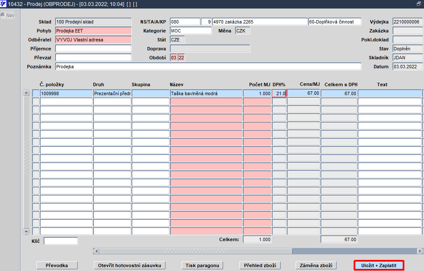This screenshot has height=271, width=424.
Task: Click the DPH% cell '21.0'
Action: (x=279, y=93)
